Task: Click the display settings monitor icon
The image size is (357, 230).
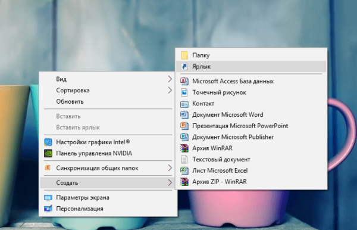Action: [48, 198]
